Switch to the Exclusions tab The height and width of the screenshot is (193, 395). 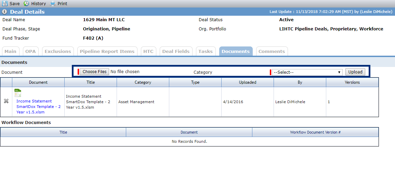[58, 51]
